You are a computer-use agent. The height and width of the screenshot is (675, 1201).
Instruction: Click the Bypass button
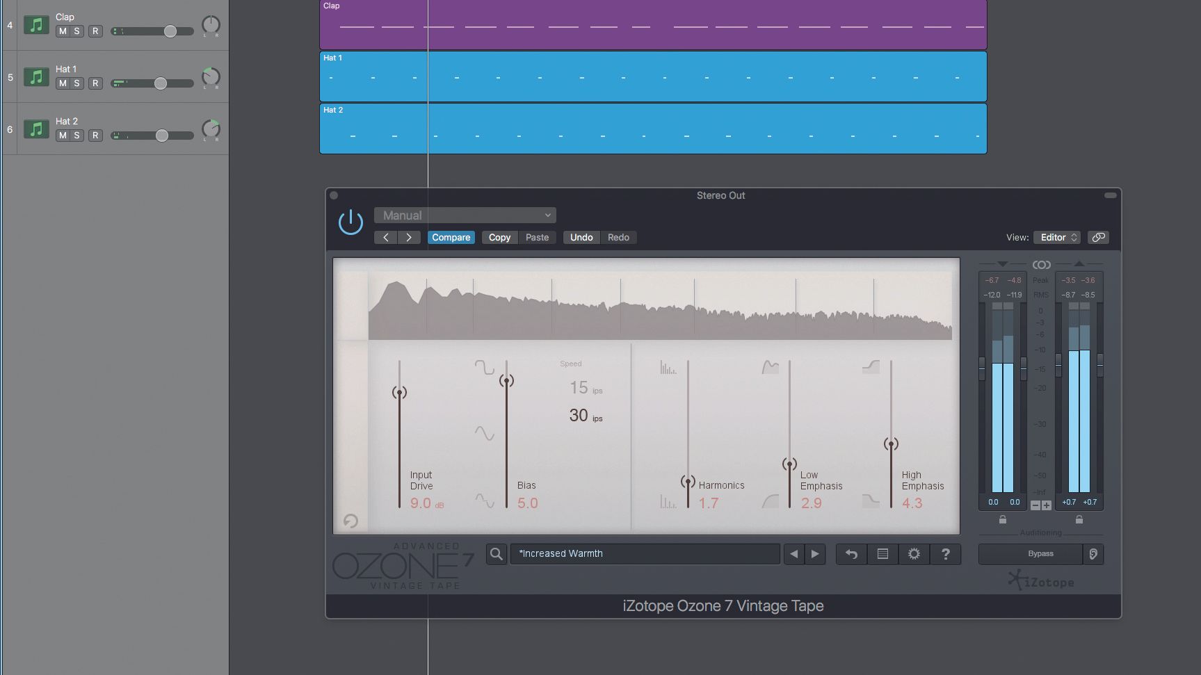1039,554
